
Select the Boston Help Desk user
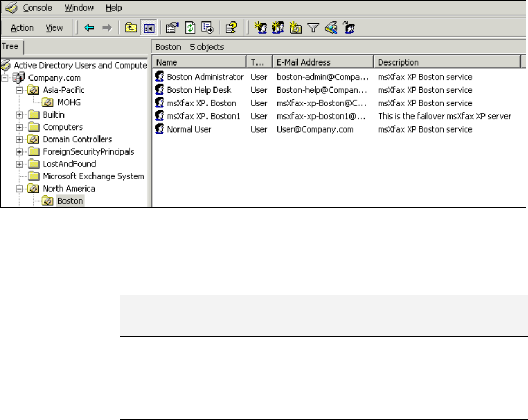199,90
